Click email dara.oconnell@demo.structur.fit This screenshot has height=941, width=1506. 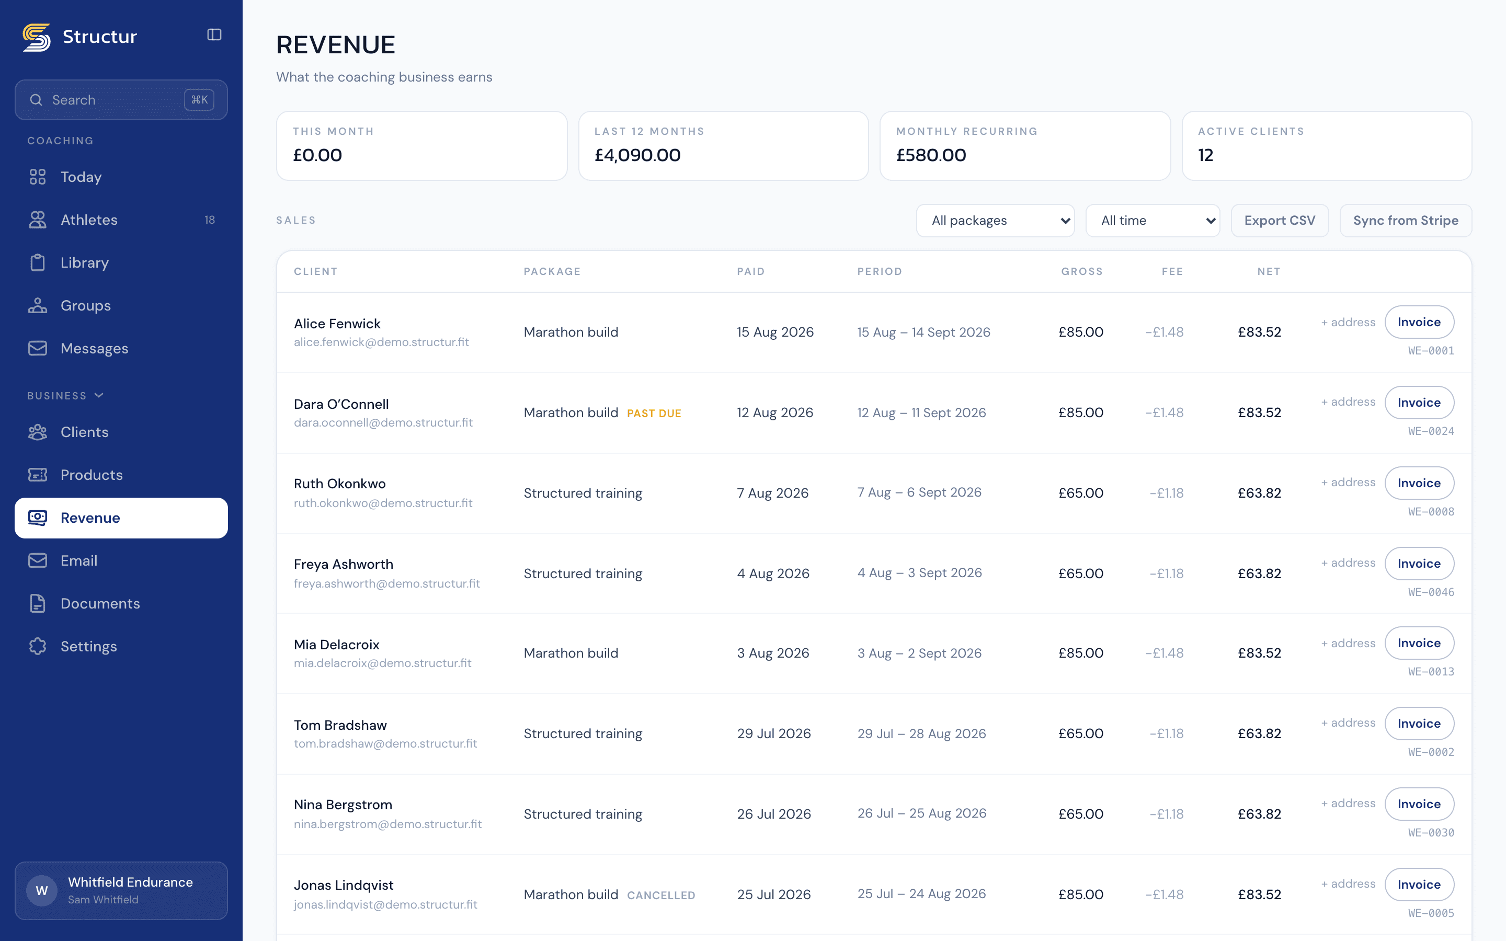click(x=383, y=422)
